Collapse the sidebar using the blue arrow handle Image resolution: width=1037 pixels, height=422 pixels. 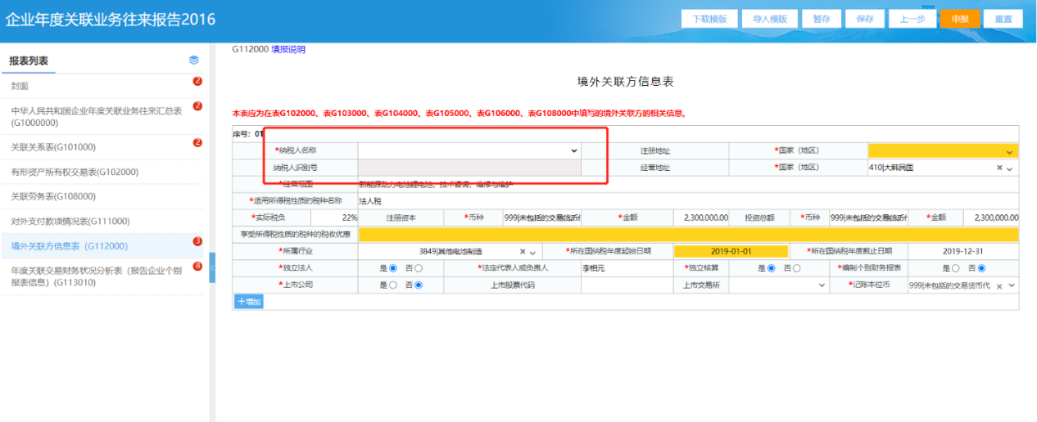click(213, 268)
